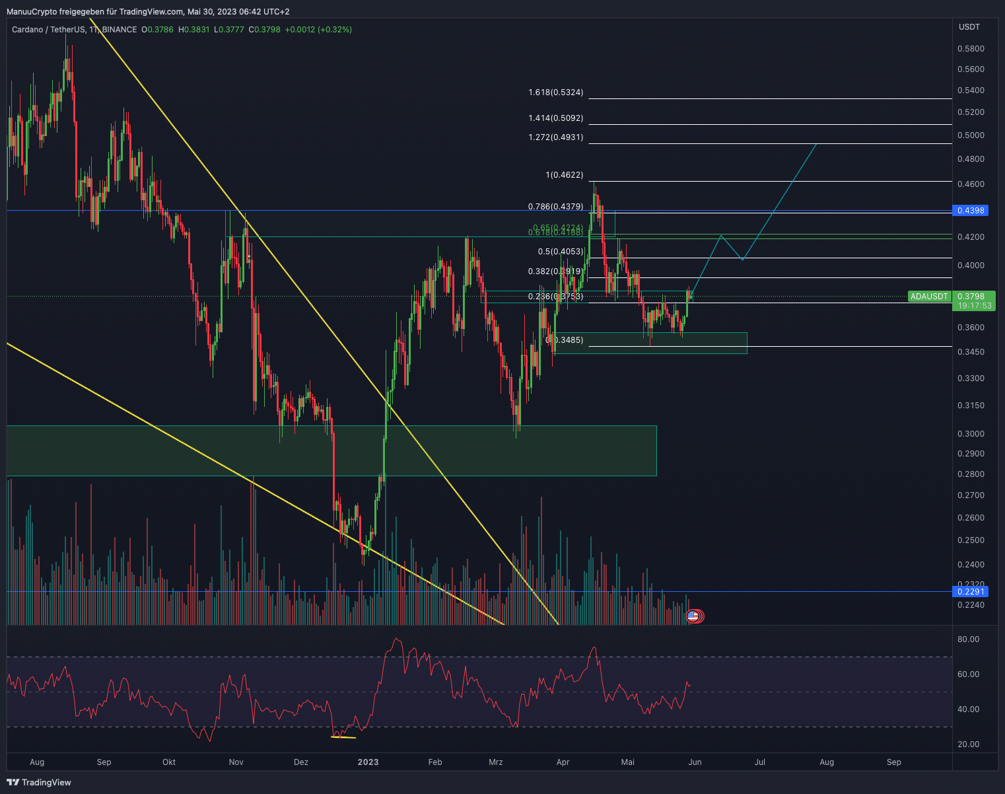Screen dimensions: 1005x794
Task: Click the 2023 year marker on time axis
Action: pyautogui.click(x=368, y=762)
